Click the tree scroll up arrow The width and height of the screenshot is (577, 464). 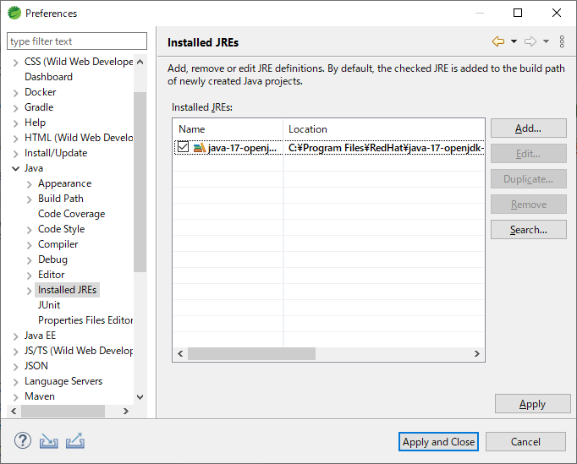tap(140, 62)
